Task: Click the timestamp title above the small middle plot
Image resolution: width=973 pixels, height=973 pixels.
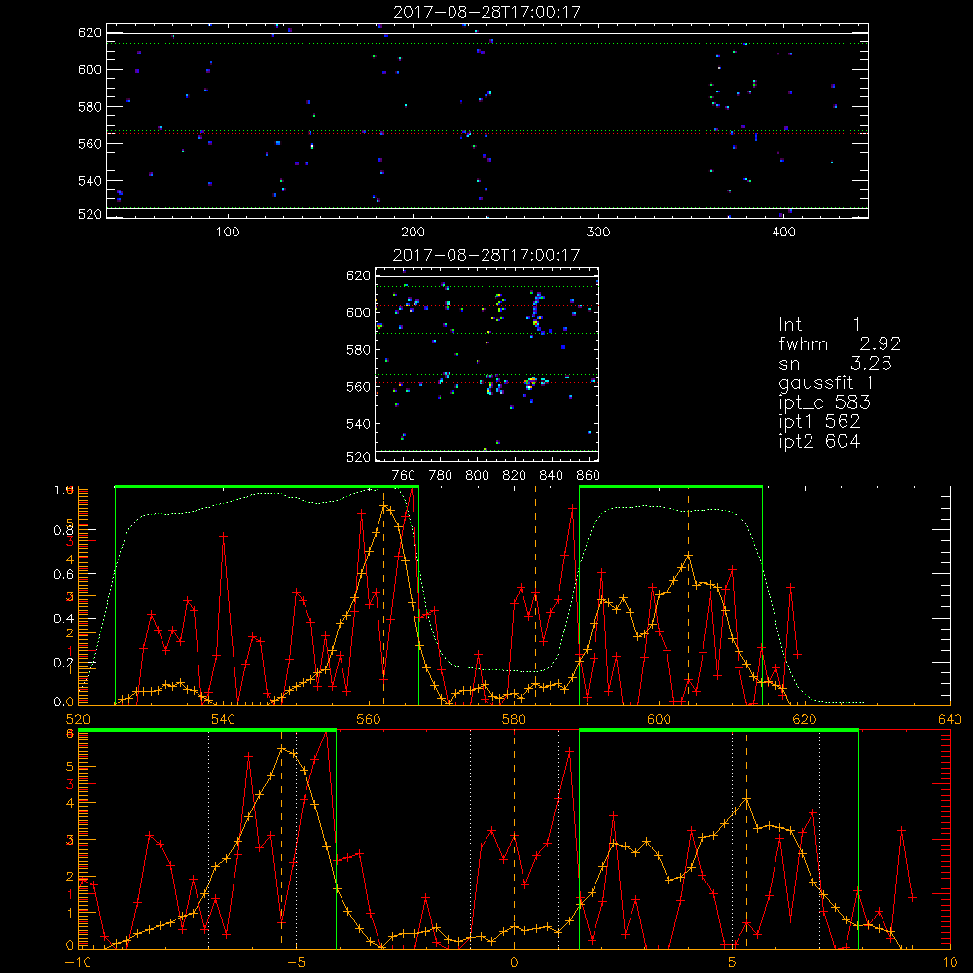Action: point(486,255)
